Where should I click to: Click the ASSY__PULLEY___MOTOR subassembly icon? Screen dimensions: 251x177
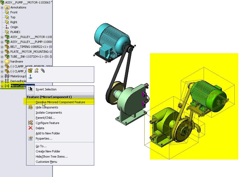click(7, 37)
